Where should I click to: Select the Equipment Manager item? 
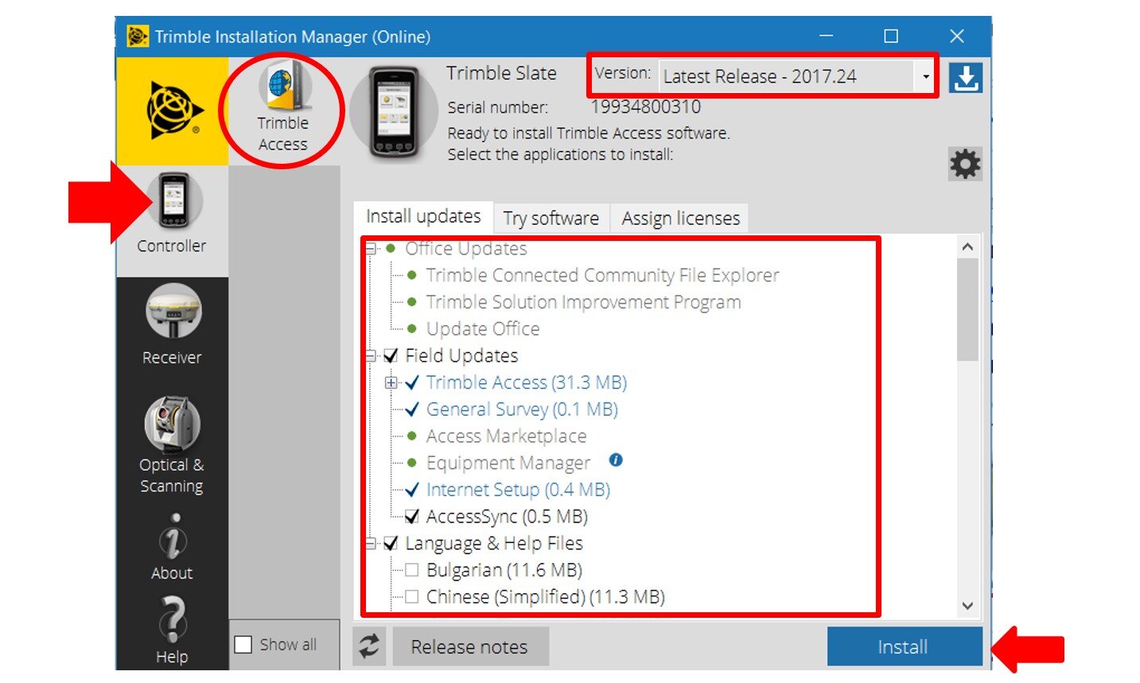pyautogui.click(x=508, y=463)
